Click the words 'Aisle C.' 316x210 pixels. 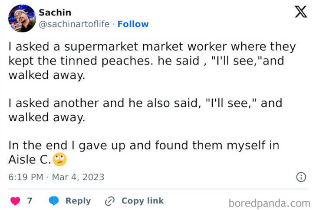30,159
